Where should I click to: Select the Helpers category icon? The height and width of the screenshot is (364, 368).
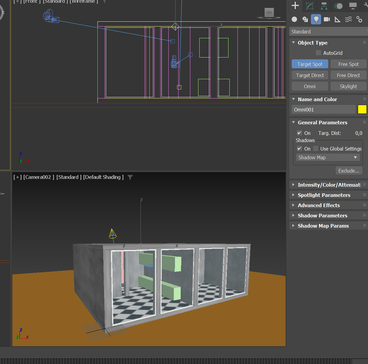point(338,19)
